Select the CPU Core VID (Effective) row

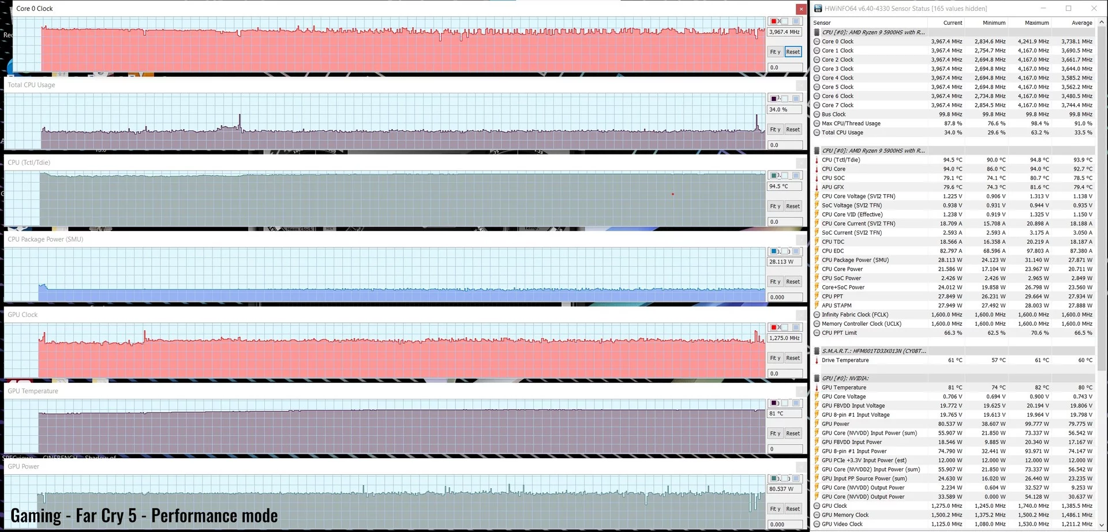tap(953, 215)
